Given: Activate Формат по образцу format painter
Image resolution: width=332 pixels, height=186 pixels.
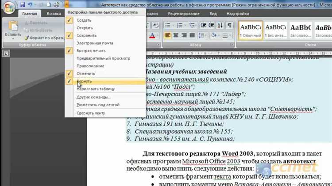Looking at the screenshot, I should coord(44,38).
